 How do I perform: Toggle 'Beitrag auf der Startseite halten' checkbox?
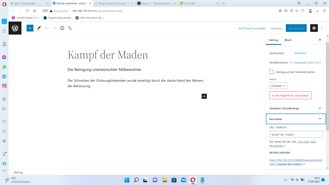(271, 72)
